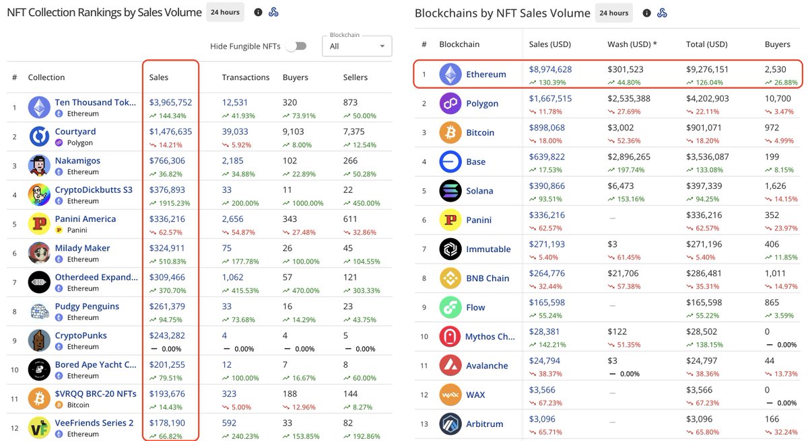The width and height of the screenshot is (808, 441).
Task: Sort collections by Transactions column header
Action: tap(246, 77)
